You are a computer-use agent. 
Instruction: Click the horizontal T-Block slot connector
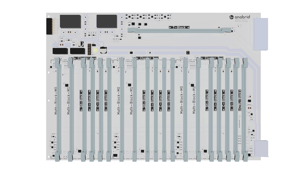click(x=180, y=30)
